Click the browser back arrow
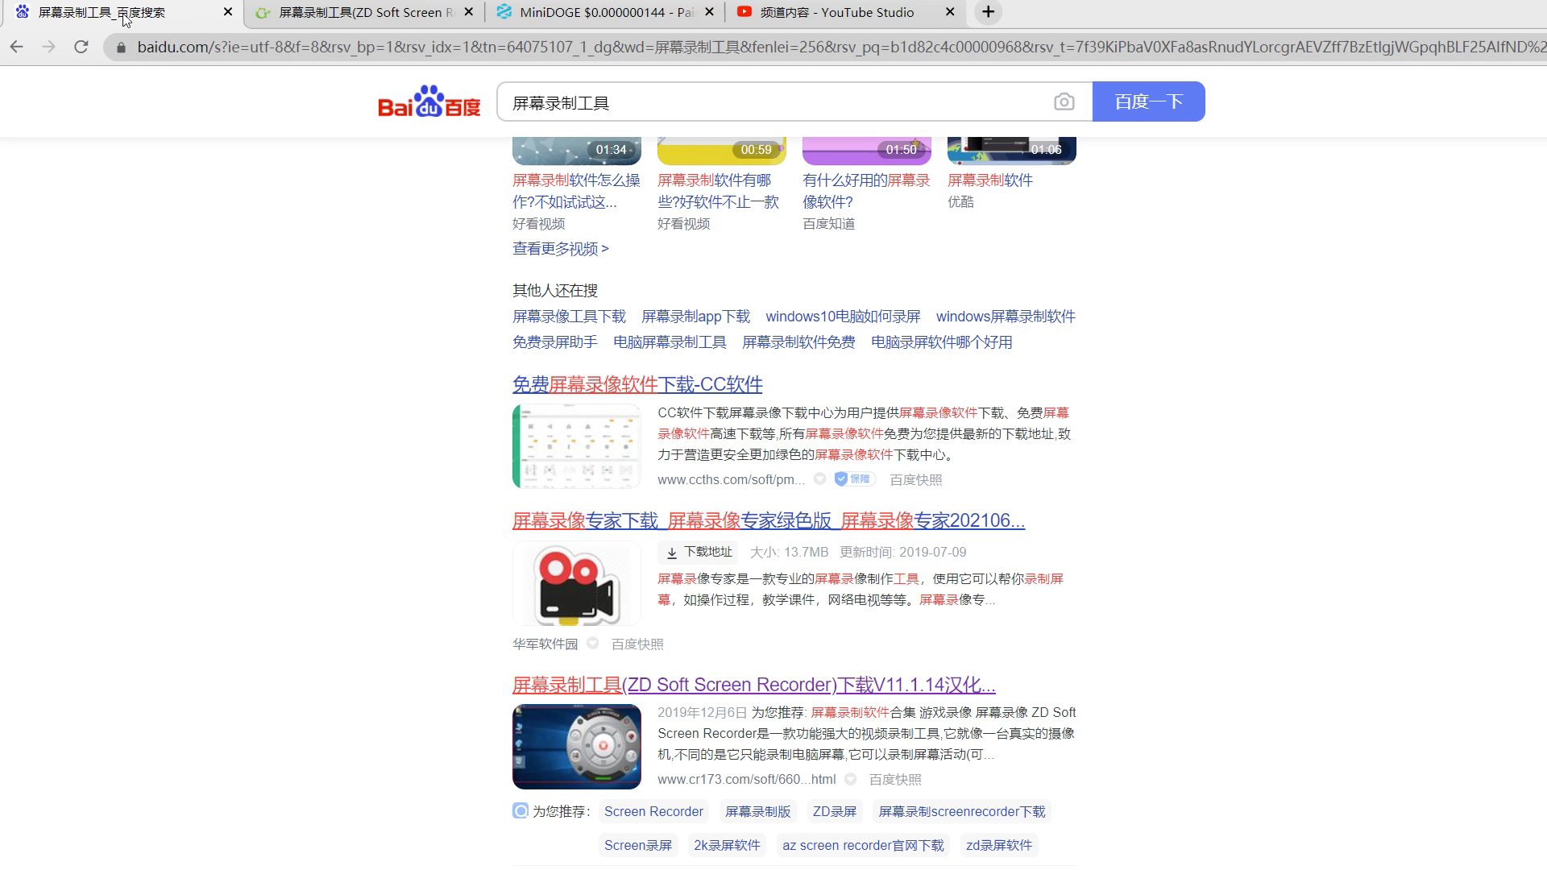The width and height of the screenshot is (1547, 870). click(16, 47)
